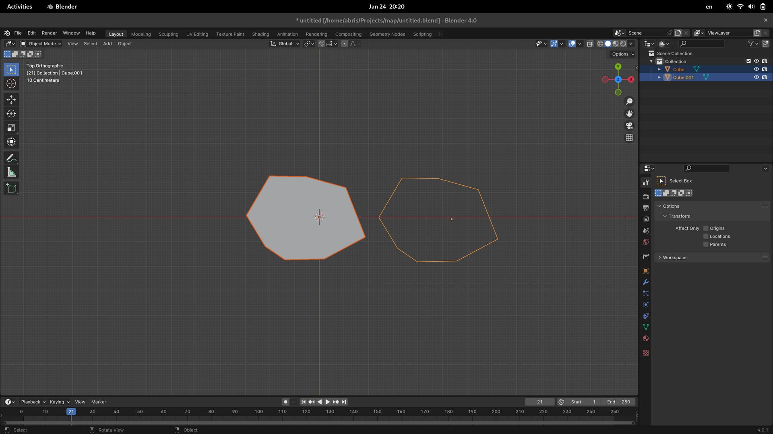The image size is (773, 434).
Task: Open the Material properties tab
Action: pyautogui.click(x=646, y=338)
